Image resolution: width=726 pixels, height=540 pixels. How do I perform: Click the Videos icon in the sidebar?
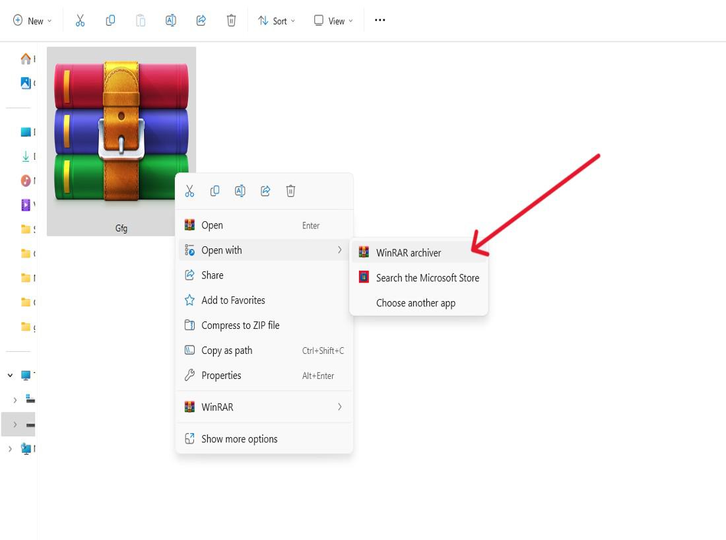pyautogui.click(x=26, y=205)
